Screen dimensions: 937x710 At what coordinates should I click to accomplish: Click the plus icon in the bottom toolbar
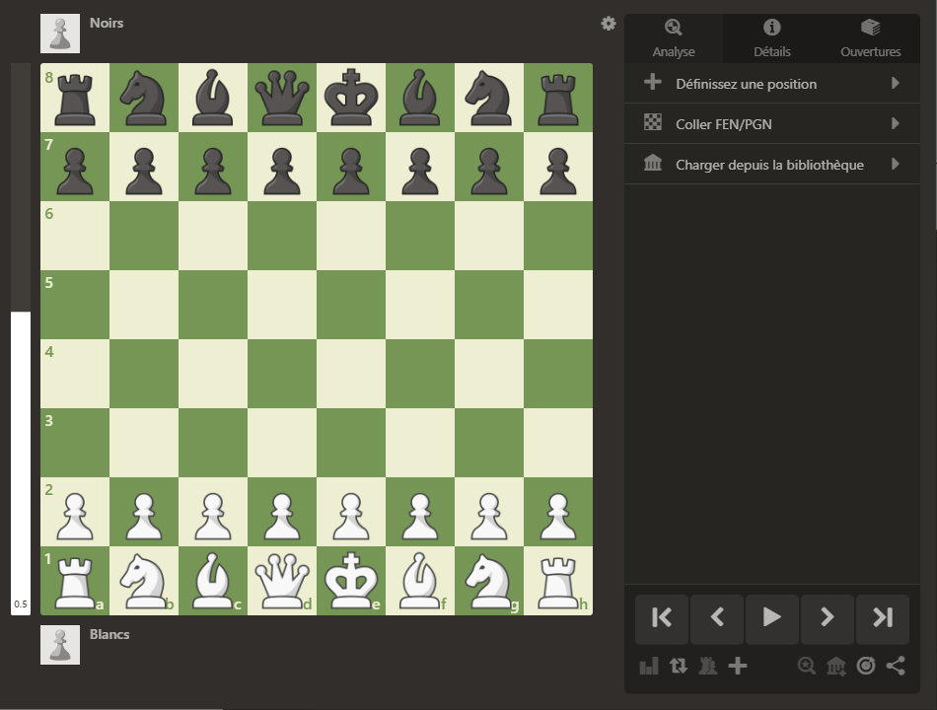[738, 666]
